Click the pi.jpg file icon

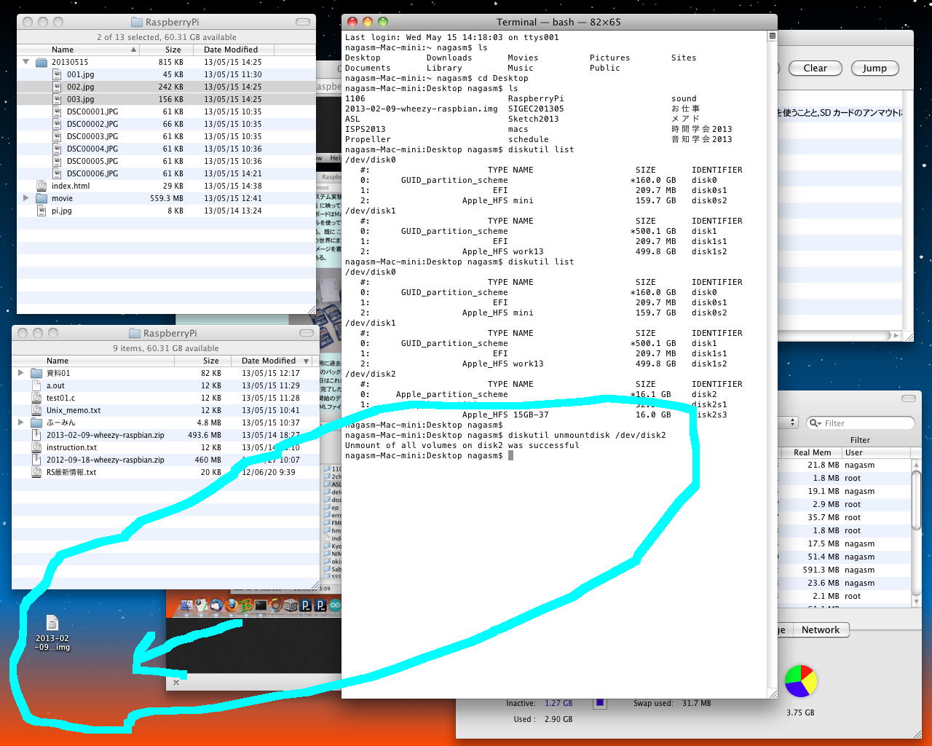(x=42, y=211)
